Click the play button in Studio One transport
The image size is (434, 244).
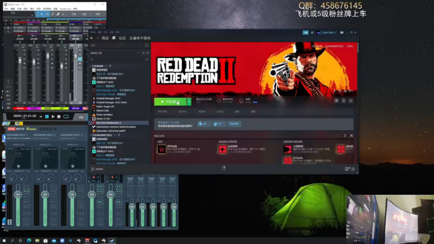tap(53, 117)
